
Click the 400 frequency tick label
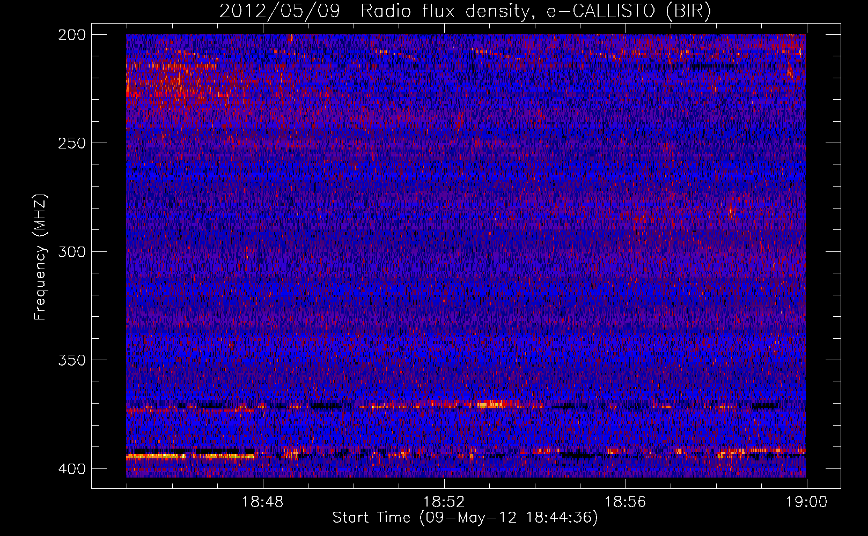coord(71,469)
